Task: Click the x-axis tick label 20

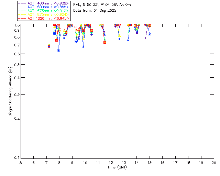Action: click(214, 162)
